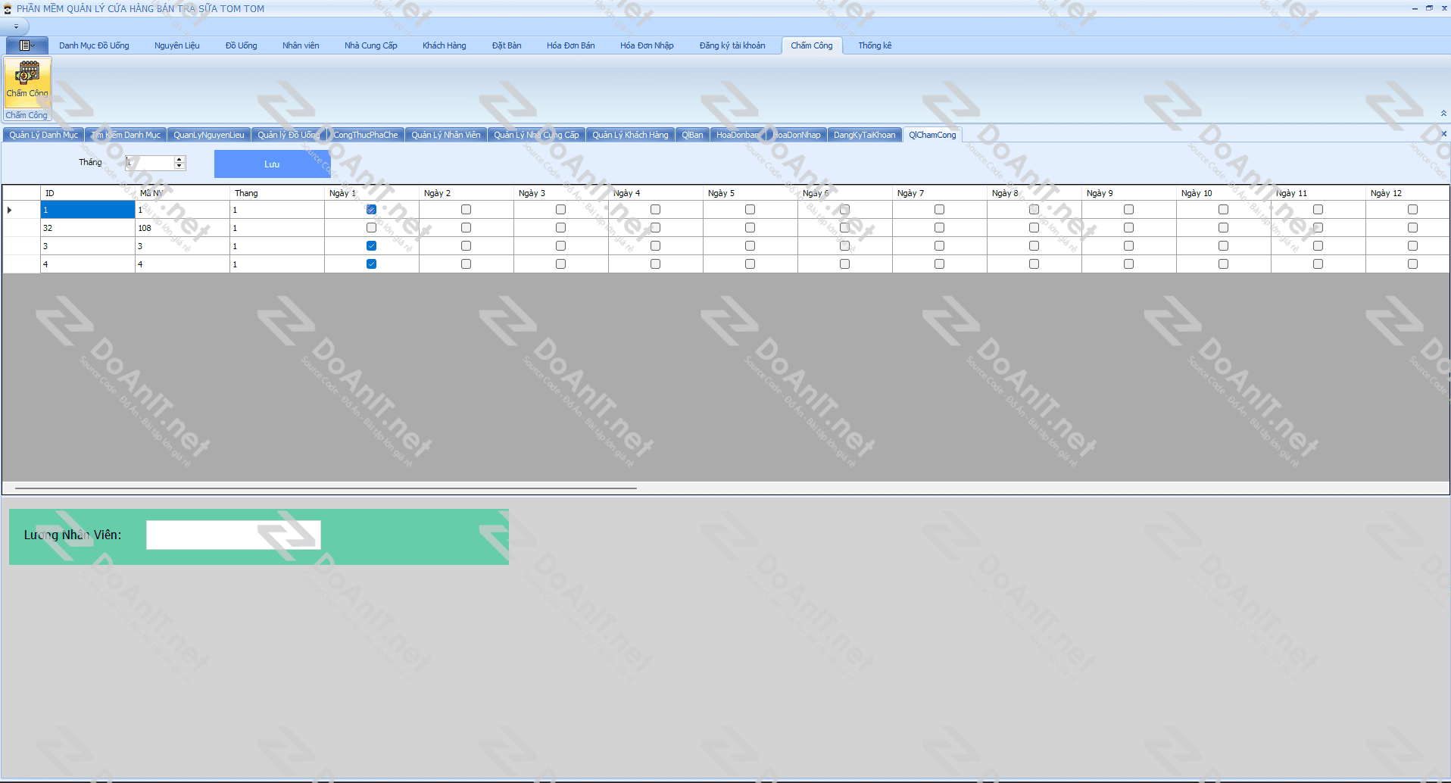Open the CongThucPhaChe document tab
Screen dimensions: 1451x783
pos(366,135)
